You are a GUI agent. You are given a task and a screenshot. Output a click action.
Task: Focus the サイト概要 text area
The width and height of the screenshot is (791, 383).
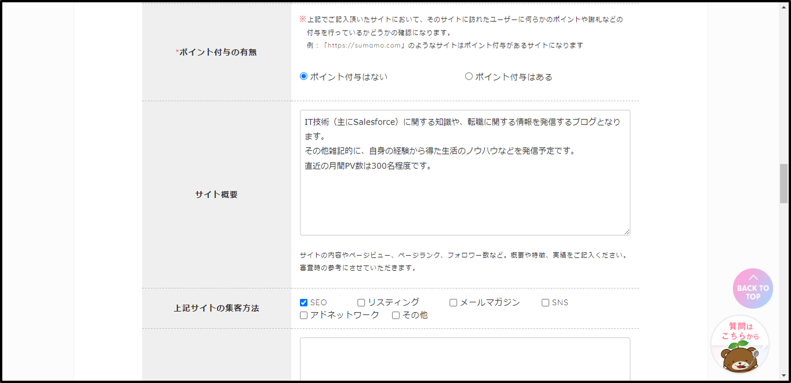coord(465,202)
